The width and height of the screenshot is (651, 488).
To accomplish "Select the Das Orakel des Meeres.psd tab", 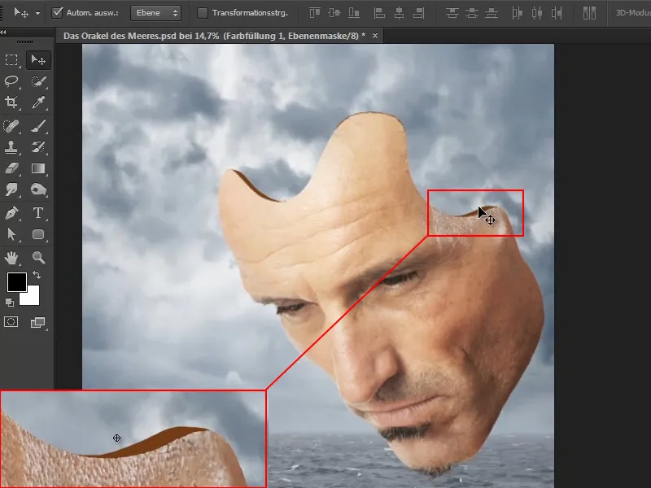I will pos(214,36).
